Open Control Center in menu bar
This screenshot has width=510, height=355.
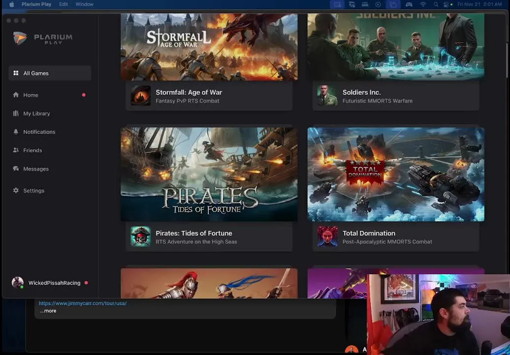click(x=446, y=4)
